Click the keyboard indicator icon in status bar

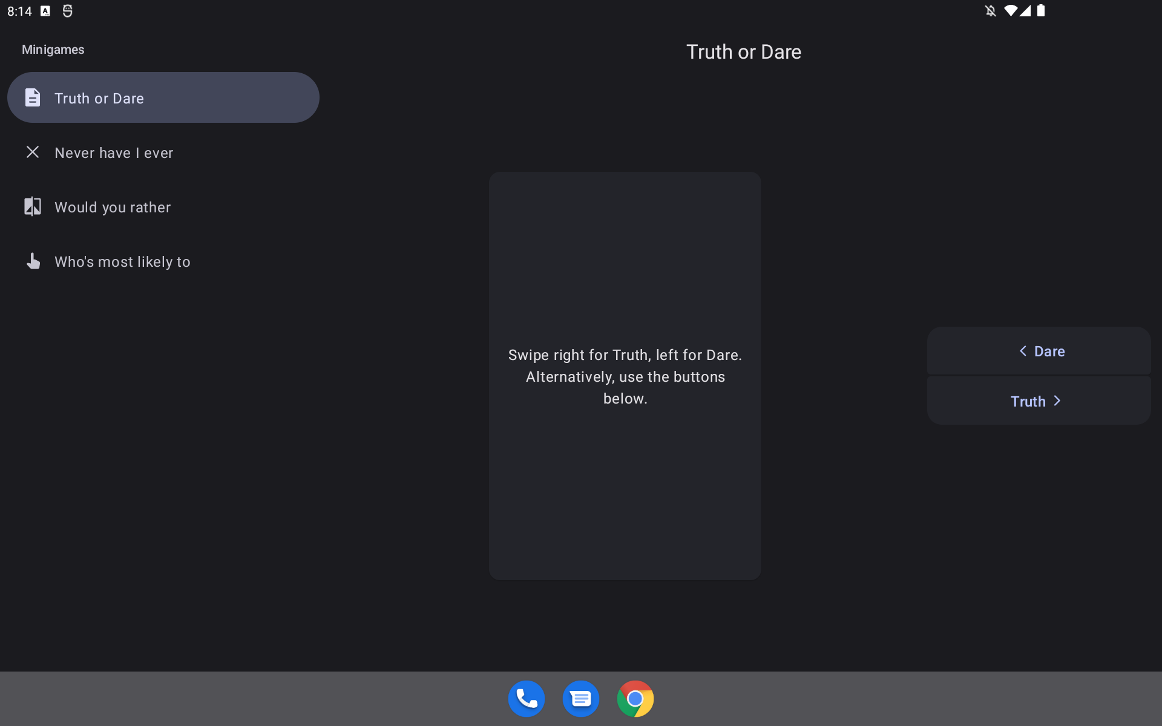pyautogui.click(x=45, y=11)
